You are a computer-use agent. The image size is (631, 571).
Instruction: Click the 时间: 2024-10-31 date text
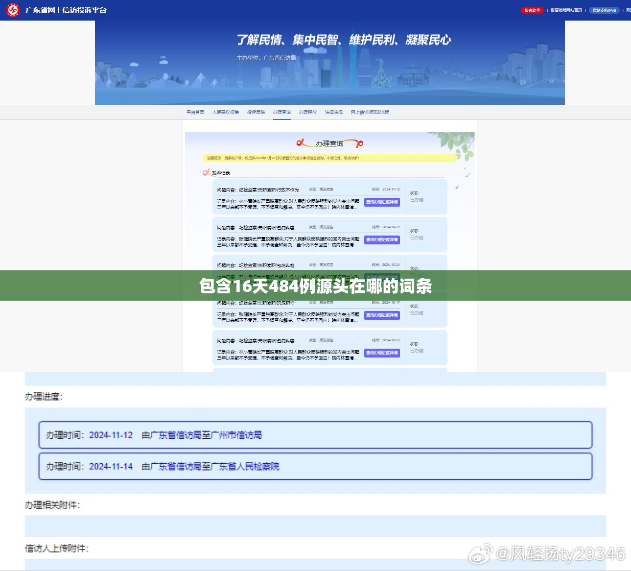(x=386, y=227)
